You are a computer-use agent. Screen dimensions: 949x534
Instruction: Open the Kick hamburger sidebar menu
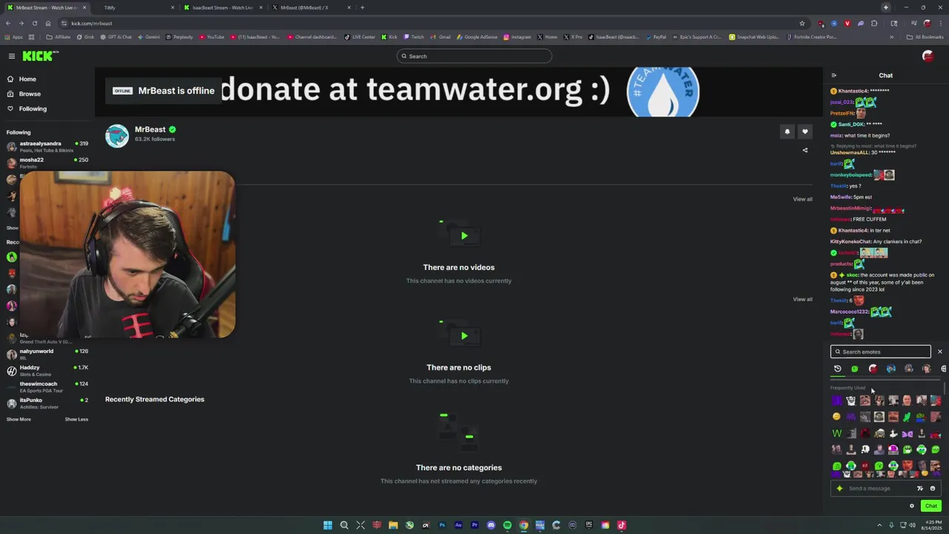[12, 56]
